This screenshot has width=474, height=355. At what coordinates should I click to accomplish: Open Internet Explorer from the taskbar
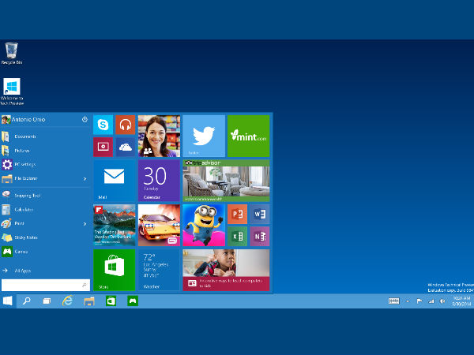point(68,301)
